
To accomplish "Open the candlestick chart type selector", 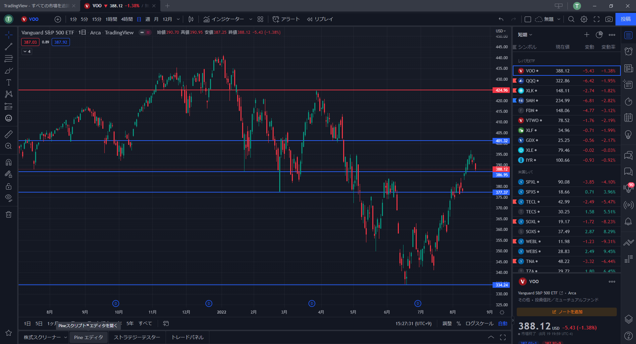I will click(x=191, y=19).
